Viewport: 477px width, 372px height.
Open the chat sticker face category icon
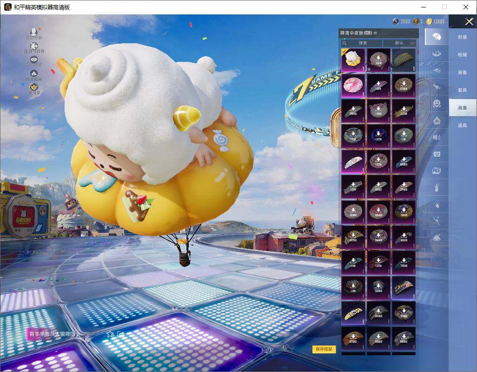pyautogui.click(x=437, y=154)
